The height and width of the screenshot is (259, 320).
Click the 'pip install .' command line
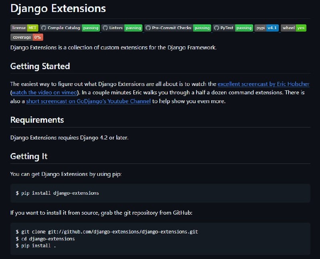click(x=36, y=245)
